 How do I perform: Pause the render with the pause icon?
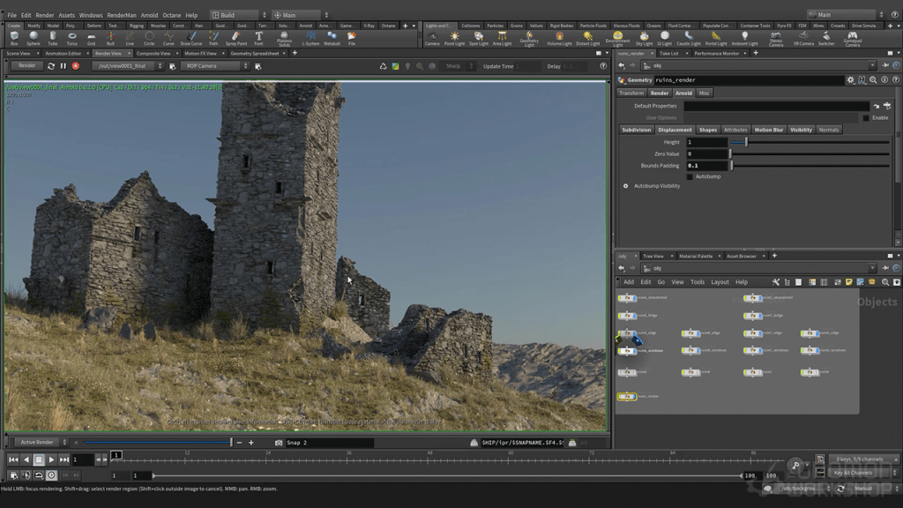(63, 66)
